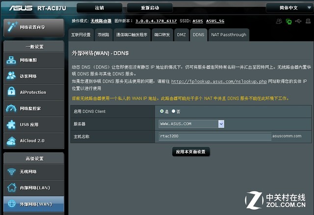Switch to the NAT Passthrough tab

229,35
